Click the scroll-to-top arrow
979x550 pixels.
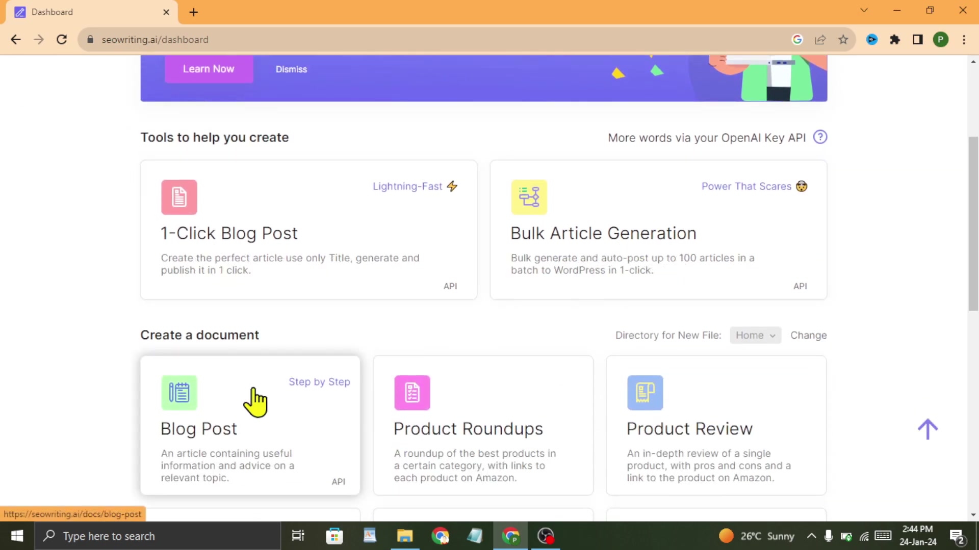point(928,429)
